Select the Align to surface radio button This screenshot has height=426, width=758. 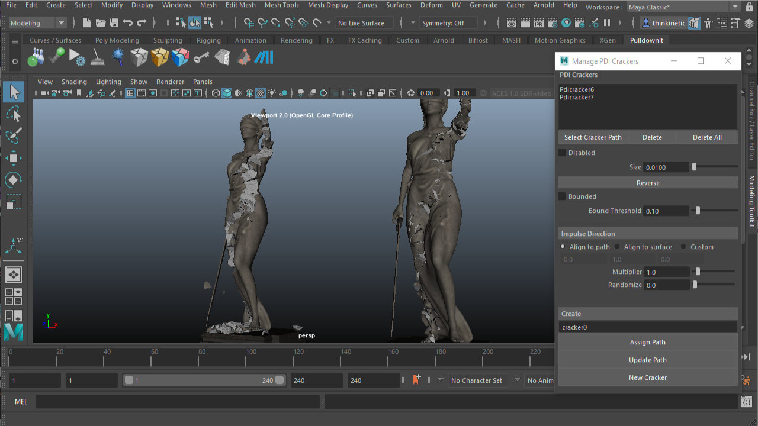[617, 247]
